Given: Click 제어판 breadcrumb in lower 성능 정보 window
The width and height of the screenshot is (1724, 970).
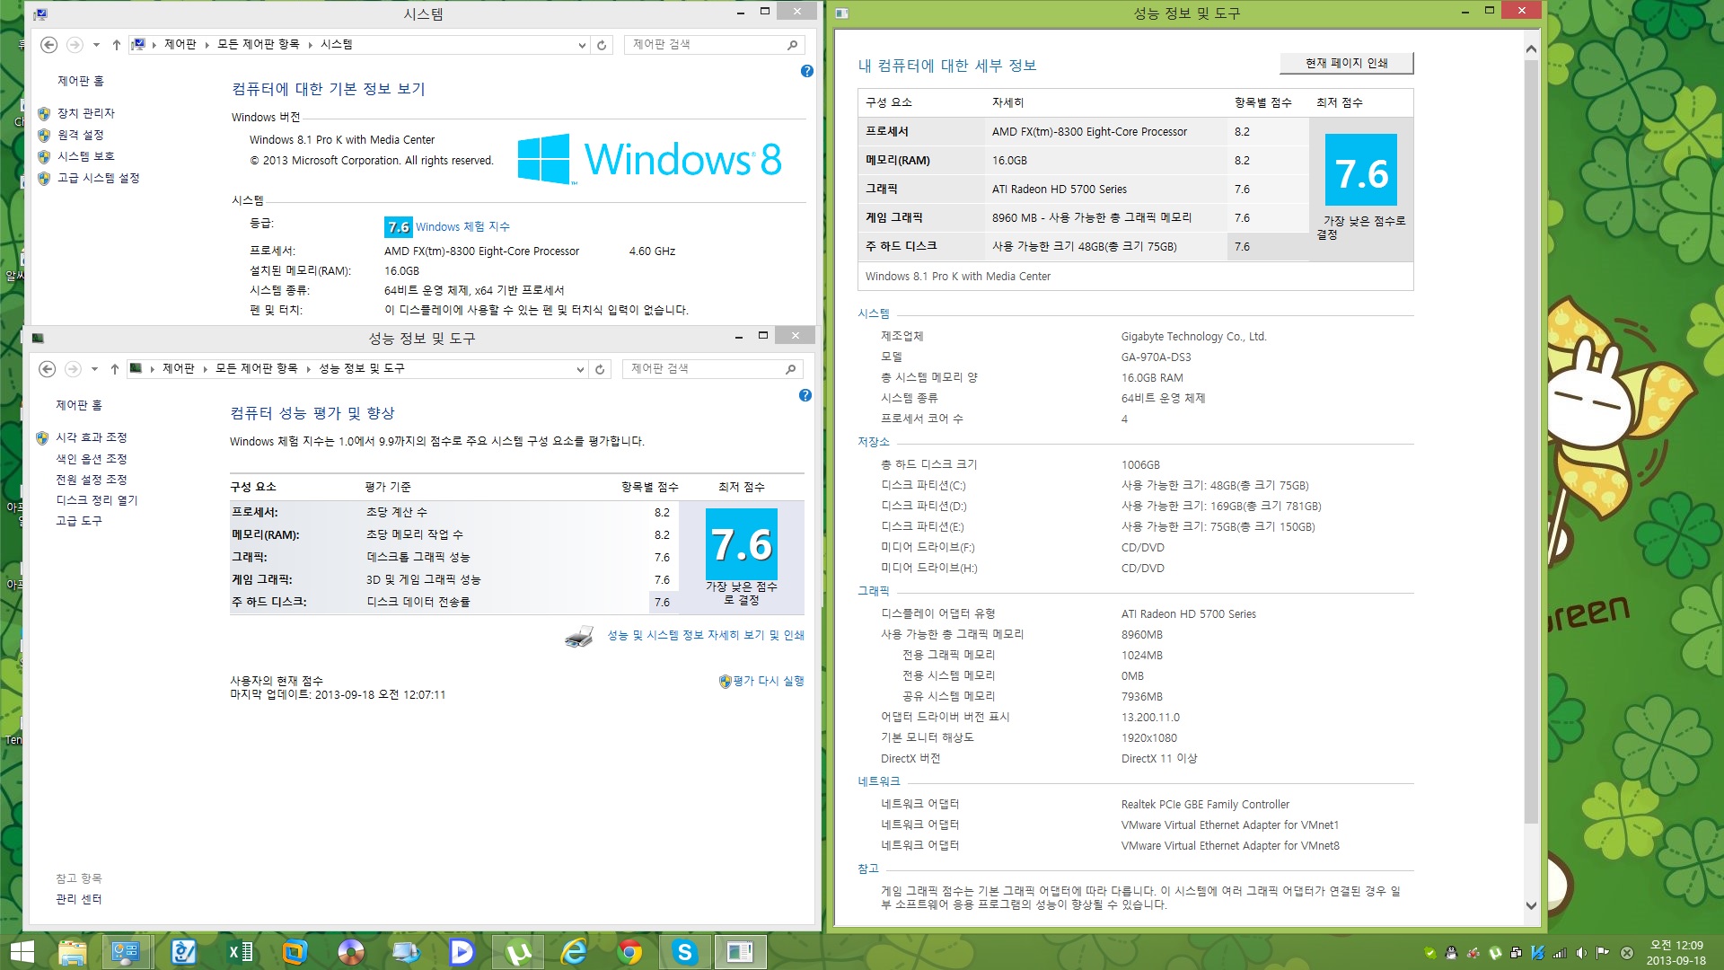Looking at the screenshot, I should click(x=179, y=368).
